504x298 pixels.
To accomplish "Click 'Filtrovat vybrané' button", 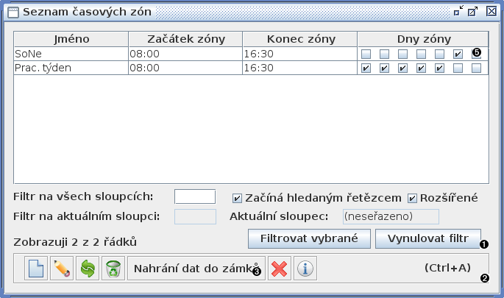I will point(309,238).
